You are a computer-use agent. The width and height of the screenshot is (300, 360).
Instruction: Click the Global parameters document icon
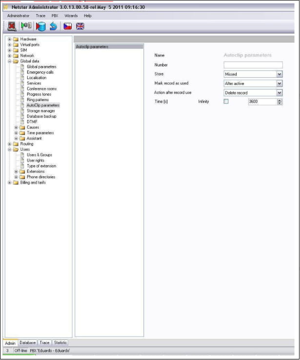[22, 66]
